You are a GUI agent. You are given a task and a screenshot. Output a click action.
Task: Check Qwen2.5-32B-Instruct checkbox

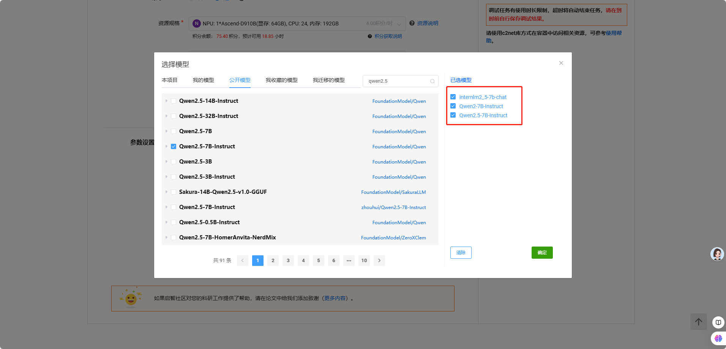pos(174,116)
